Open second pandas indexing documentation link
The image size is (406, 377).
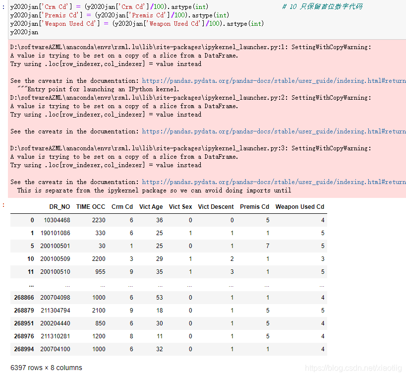click(274, 131)
